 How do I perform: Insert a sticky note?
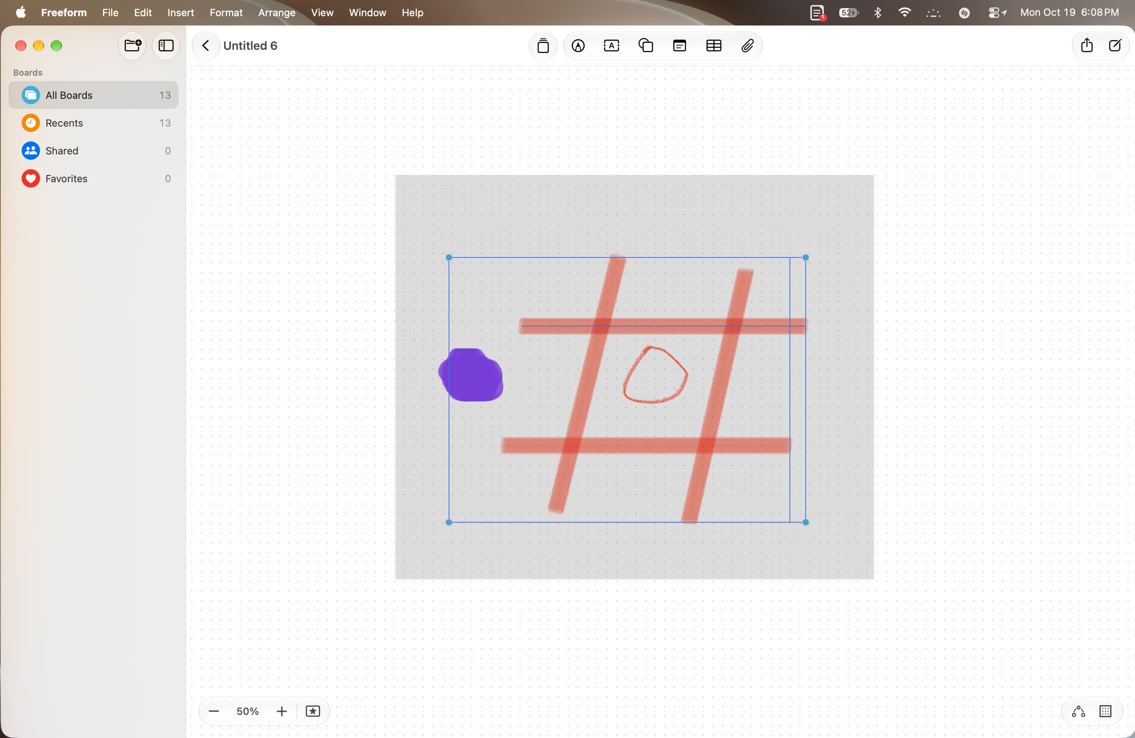[x=543, y=46]
